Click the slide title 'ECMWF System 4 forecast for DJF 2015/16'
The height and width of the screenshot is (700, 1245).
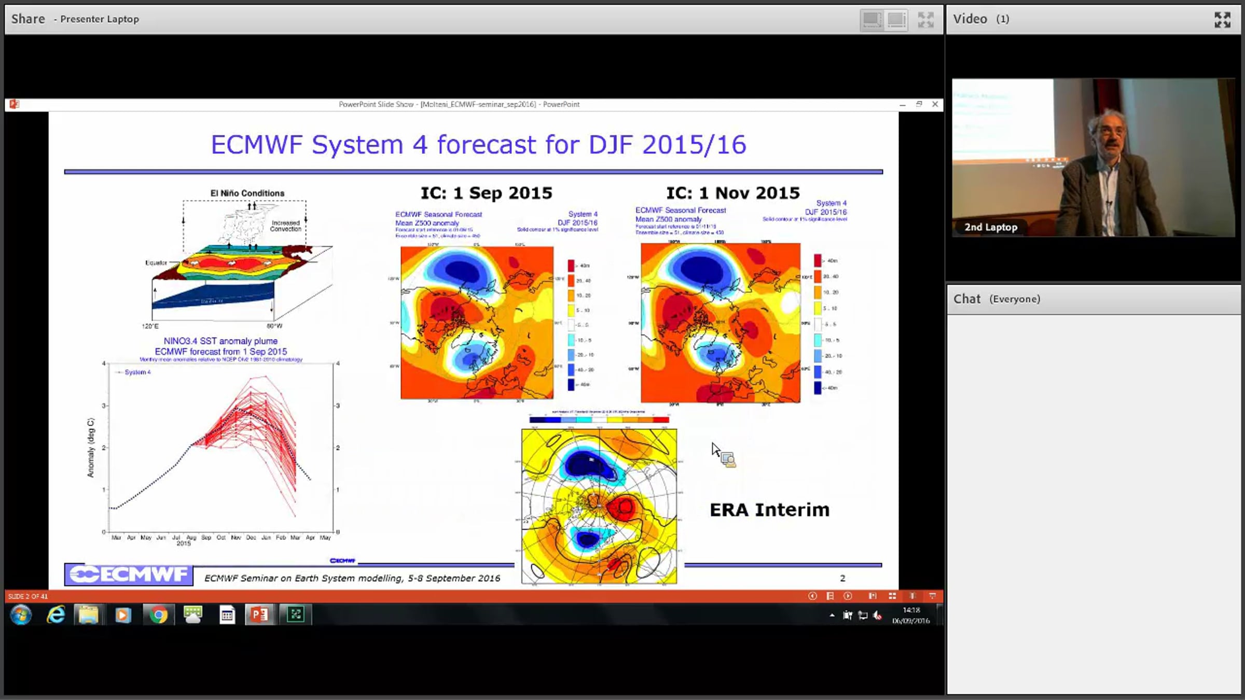click(478, 144)
